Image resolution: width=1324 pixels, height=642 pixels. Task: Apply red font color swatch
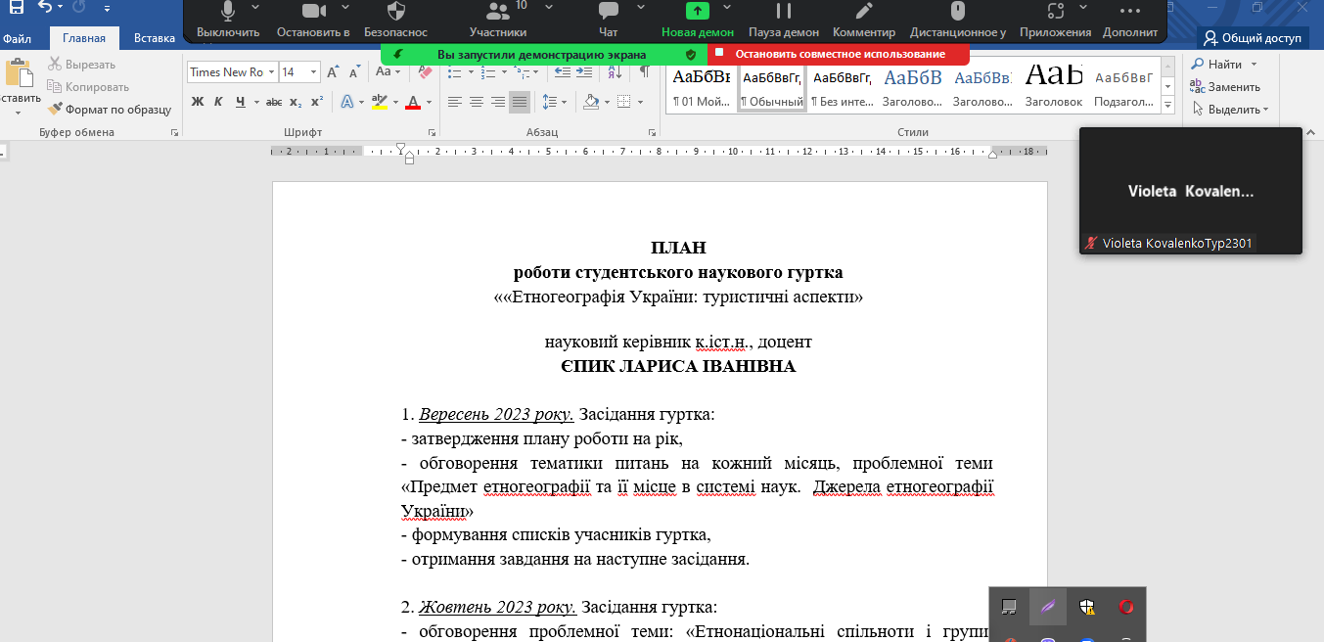(413, 102)
